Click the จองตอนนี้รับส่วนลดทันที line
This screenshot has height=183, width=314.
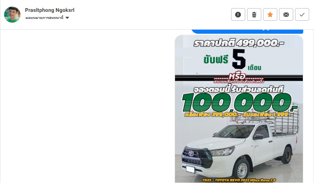pyautogui.click(x=238, y=90)
